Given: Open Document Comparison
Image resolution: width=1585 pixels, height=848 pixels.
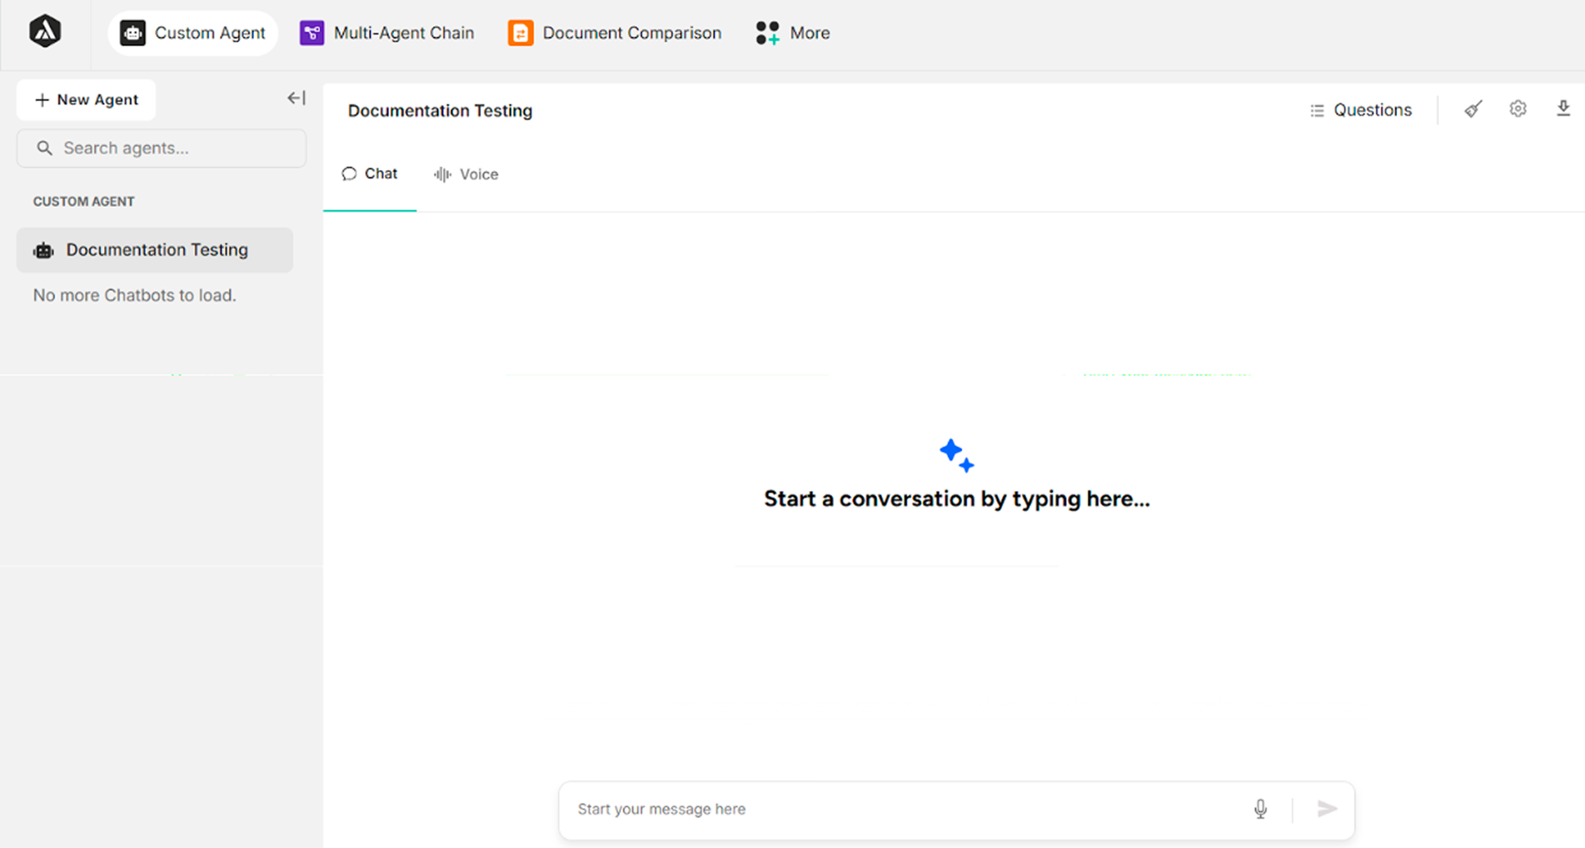Looking at the screenshot, I should click(x=613, y=32).
